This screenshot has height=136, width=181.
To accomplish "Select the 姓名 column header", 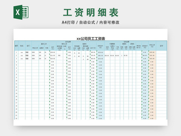I will coord(22,46).
